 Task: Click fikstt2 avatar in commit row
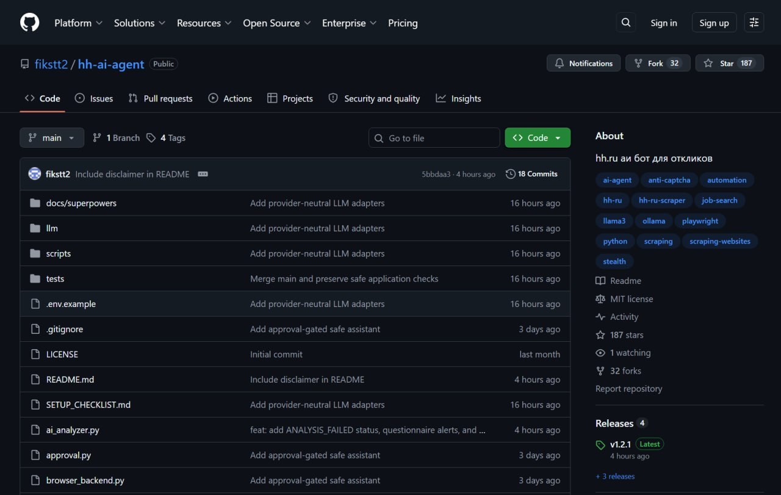[x=35, y=174]
